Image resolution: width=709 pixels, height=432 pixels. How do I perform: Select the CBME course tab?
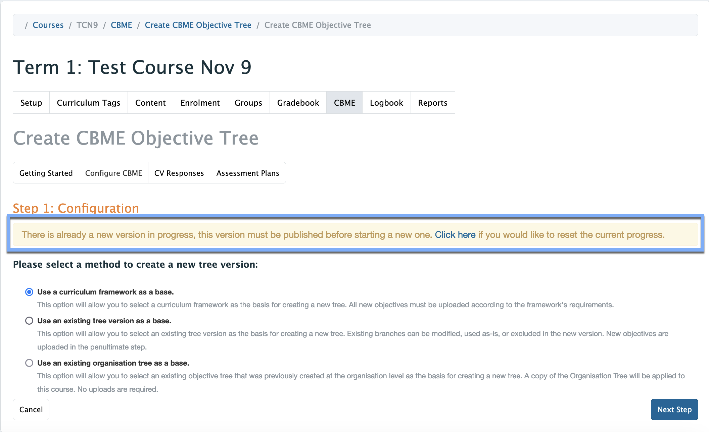(x=344, y=103)
